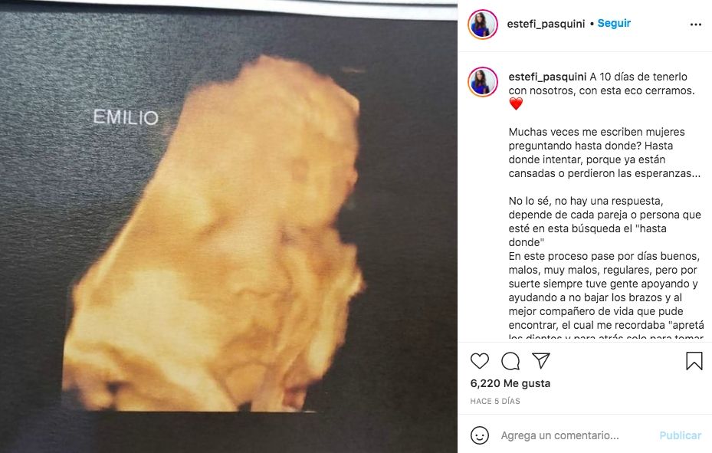Open the emoji picker smiley icon

pyautogui.click(x=480, y=435)
